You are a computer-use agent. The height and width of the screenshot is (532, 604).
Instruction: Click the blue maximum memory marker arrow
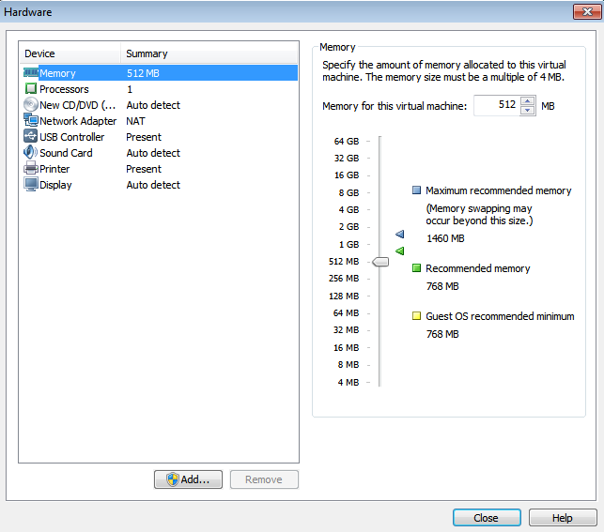400,234
